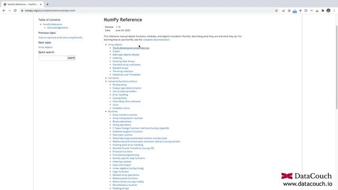
Task: Open the Next topic 'Array objects' sidebar link
Action: tap(45, 47)
